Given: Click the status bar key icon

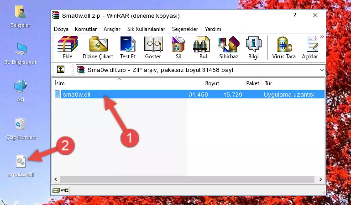Looking at the screenshot, I should (x=65, y=190).
